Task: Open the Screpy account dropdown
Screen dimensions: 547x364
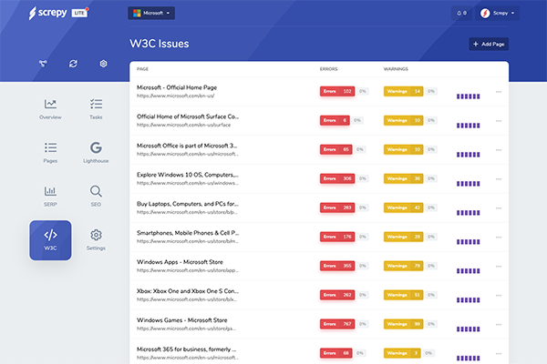Action: 497,14
